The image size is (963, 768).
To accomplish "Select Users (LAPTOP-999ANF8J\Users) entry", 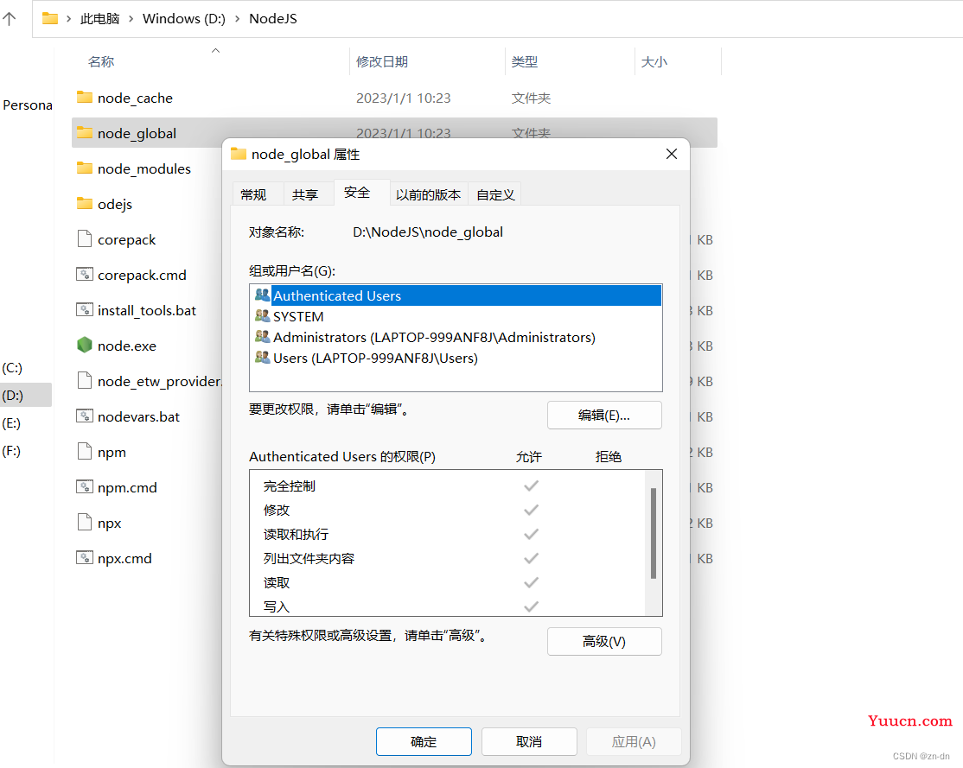I will pos(457,358).
